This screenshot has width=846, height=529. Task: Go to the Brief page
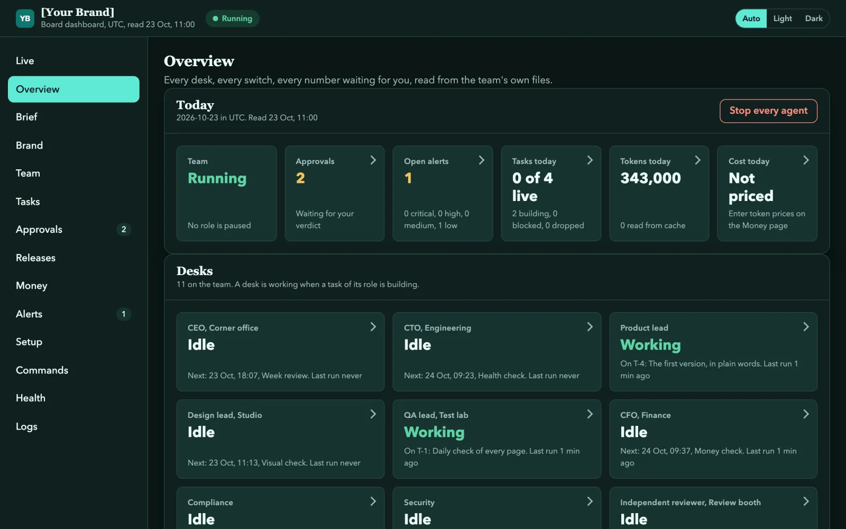tap(73, 117)
